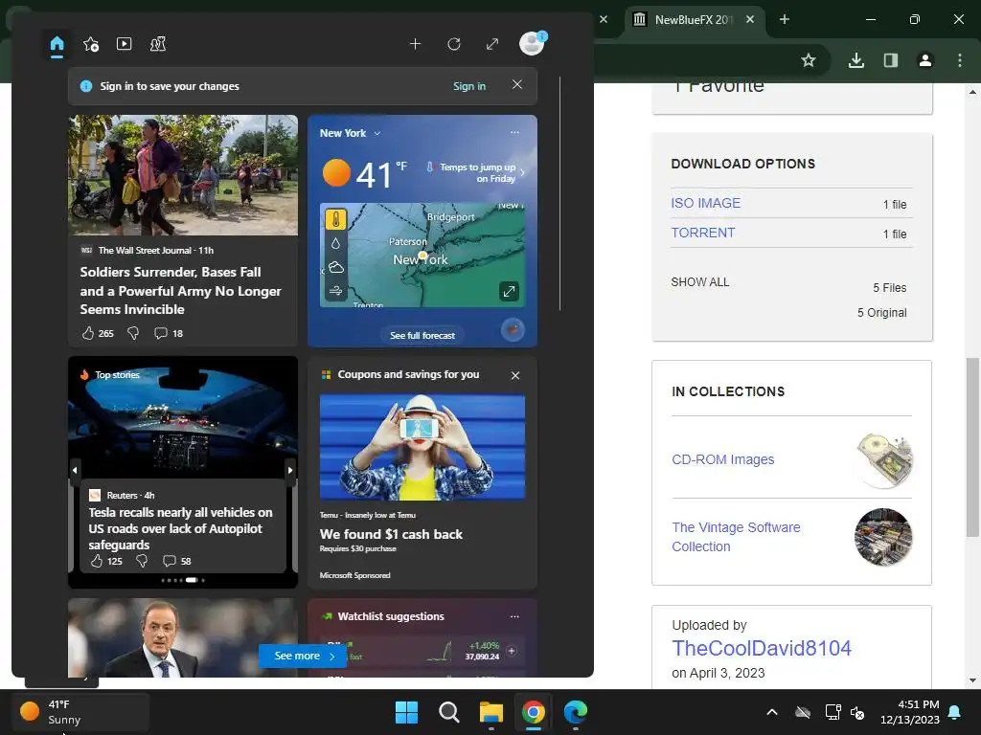Screen dimensions: 981x735
Task: Click the See more button
Action: (303, 656)
